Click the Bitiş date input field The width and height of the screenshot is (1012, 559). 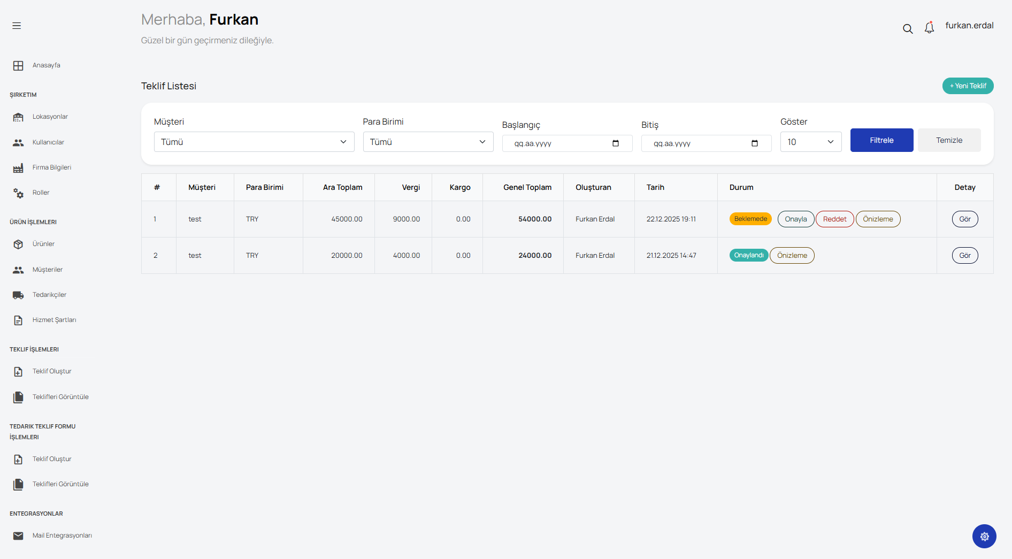click(695, 143)
